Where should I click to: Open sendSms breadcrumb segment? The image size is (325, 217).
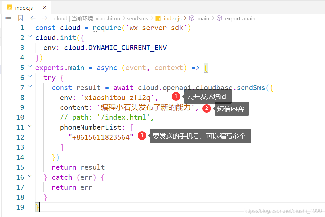(x=137, y=18)
